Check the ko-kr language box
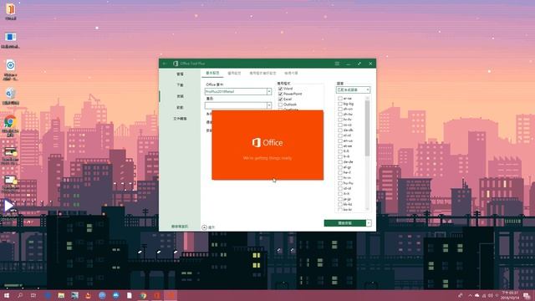Viewport: 535px width, 301px height. click(340, 209)
